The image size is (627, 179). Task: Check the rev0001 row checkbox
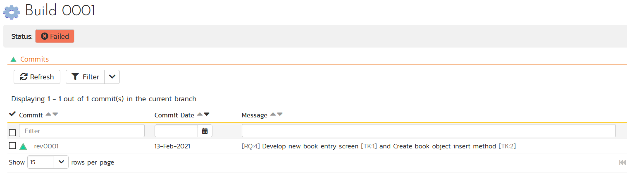(x=12, y=146)
